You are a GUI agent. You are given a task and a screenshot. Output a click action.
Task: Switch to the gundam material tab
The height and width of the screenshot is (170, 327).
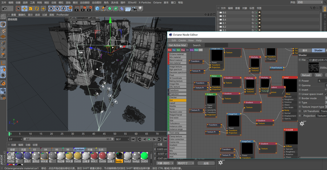[x=79, y=149]
